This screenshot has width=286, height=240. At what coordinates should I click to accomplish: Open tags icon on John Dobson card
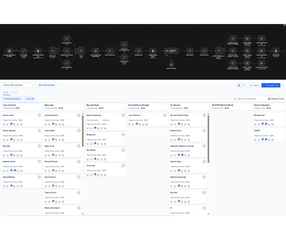(x=136, y=124)
